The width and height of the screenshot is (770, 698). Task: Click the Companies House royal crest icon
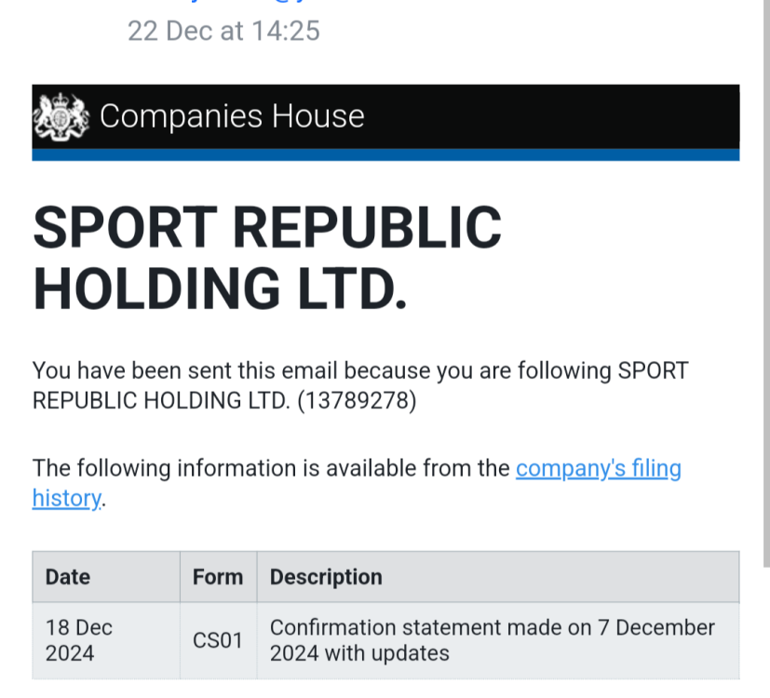click(61, 116)
